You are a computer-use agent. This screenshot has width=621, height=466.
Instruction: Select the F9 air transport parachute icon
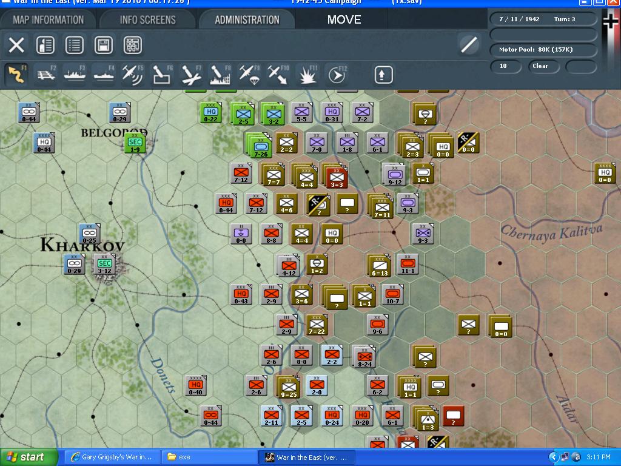[249, 74]
